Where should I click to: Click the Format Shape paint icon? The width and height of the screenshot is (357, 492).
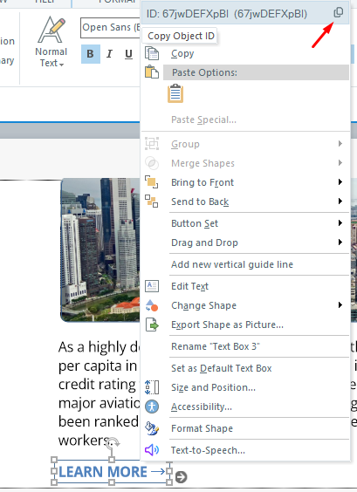pyautogui.click(x=152, y=428)
